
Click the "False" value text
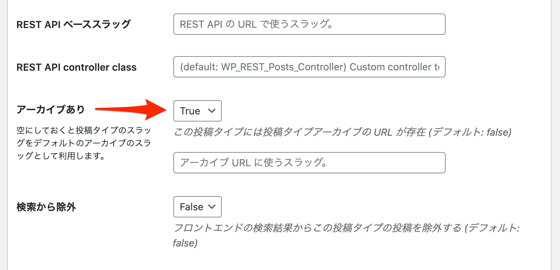[x=192, y=207]
